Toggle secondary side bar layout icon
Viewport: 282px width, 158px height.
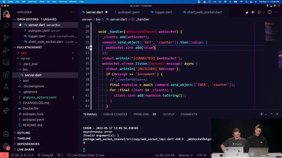point(274,6)
